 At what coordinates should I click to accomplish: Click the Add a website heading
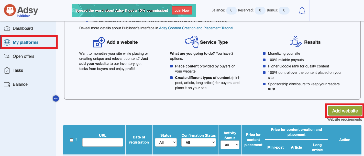pyautogui.click(x=122, y=42)
